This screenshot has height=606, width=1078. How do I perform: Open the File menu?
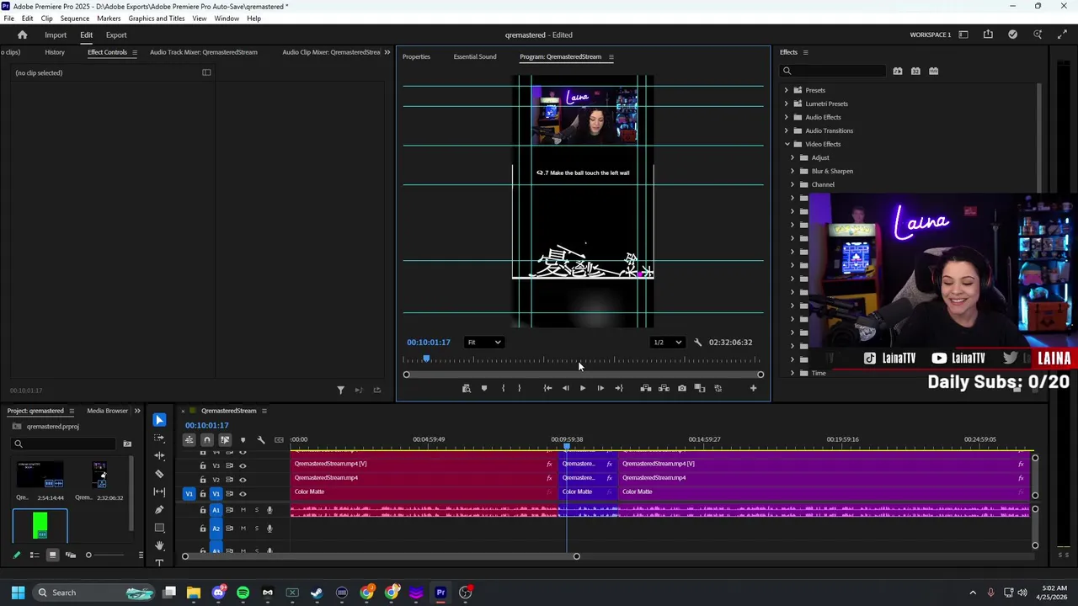[x=8, y=19]
